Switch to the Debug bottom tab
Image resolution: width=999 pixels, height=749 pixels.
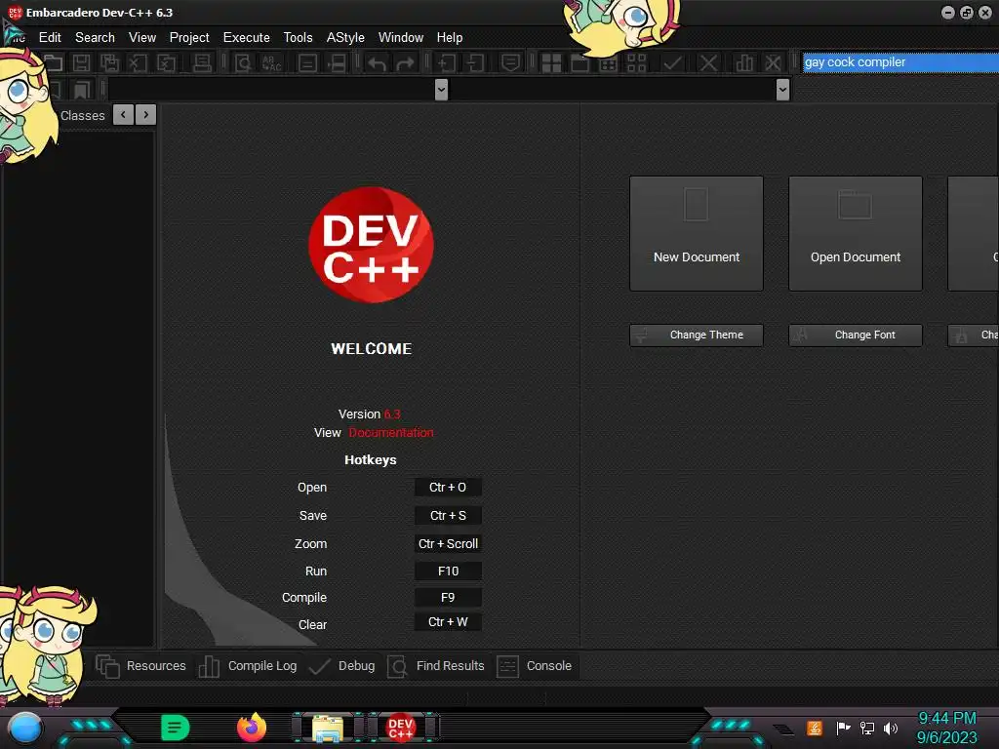tap(342, 666)
